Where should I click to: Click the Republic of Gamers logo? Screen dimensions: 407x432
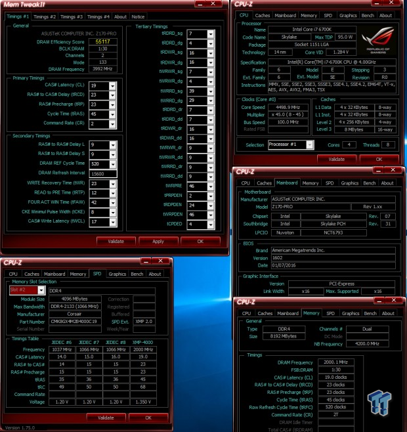point(378,40)
